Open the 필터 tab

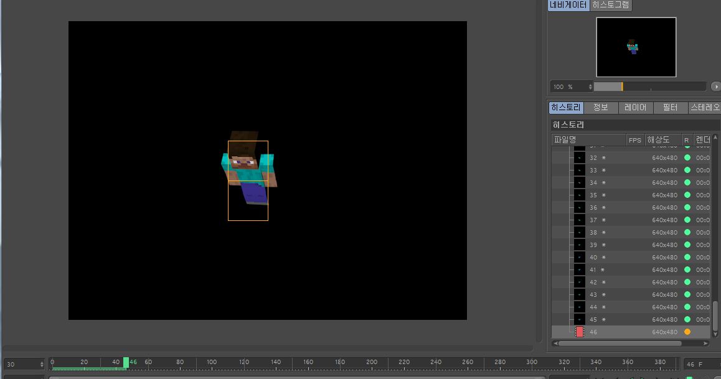pos(670,108)
